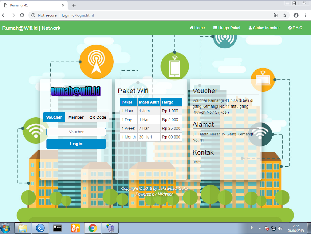Open a new tab with plus button
The image size is (311, 234).
point(74,5)
